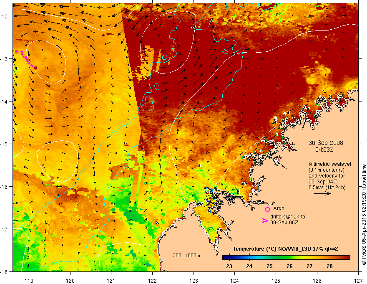Click the temperature color bar
This screenshot has width=367, height=284.
286,258
